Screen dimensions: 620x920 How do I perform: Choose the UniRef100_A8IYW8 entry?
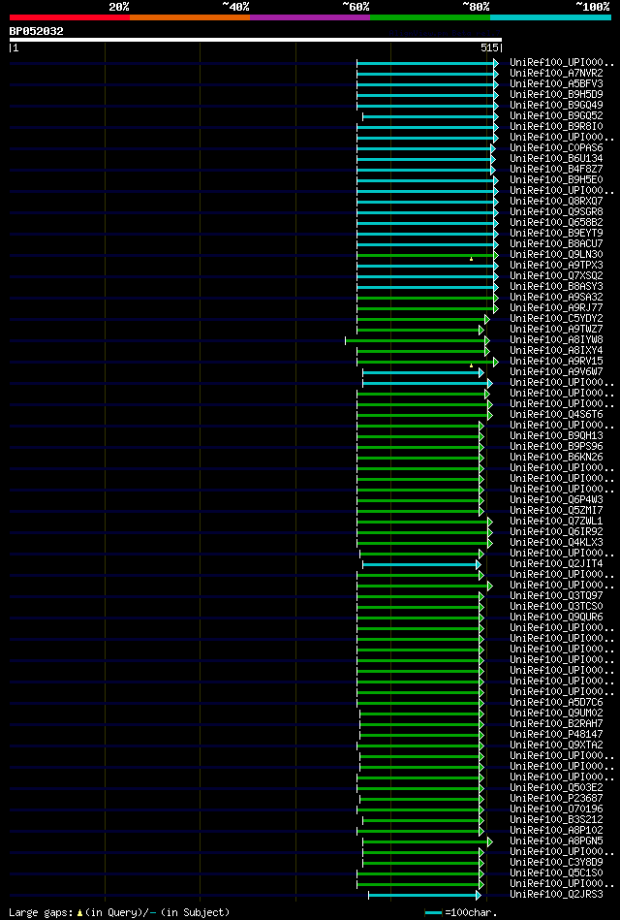click(556, 339)
